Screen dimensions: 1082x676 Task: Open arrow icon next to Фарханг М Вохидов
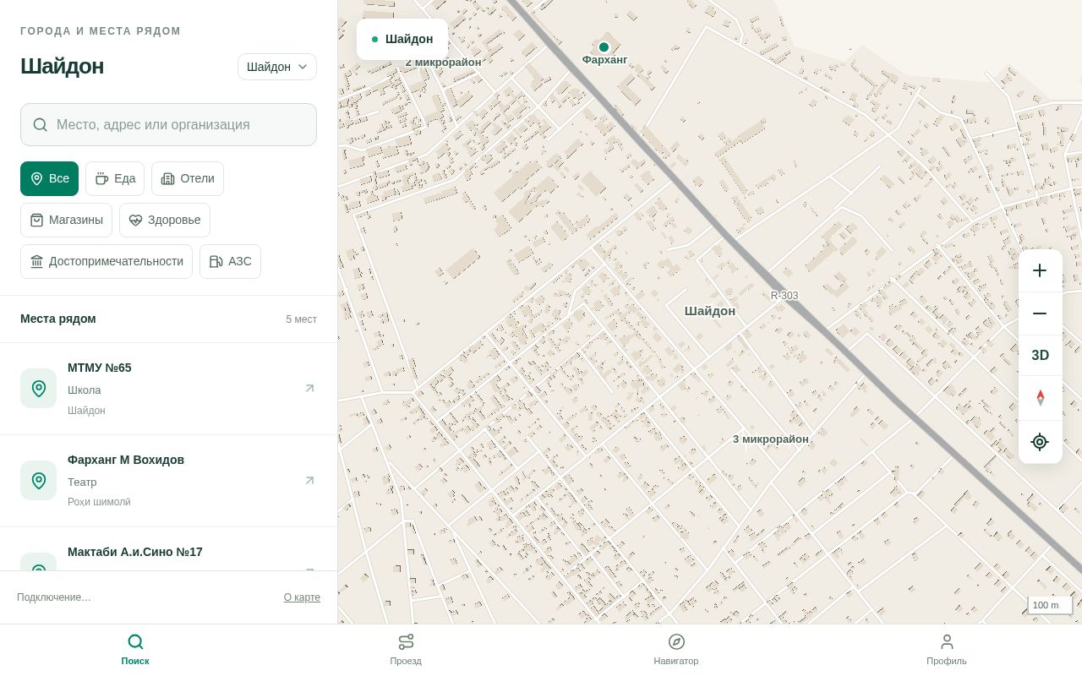tap(309, 481)
